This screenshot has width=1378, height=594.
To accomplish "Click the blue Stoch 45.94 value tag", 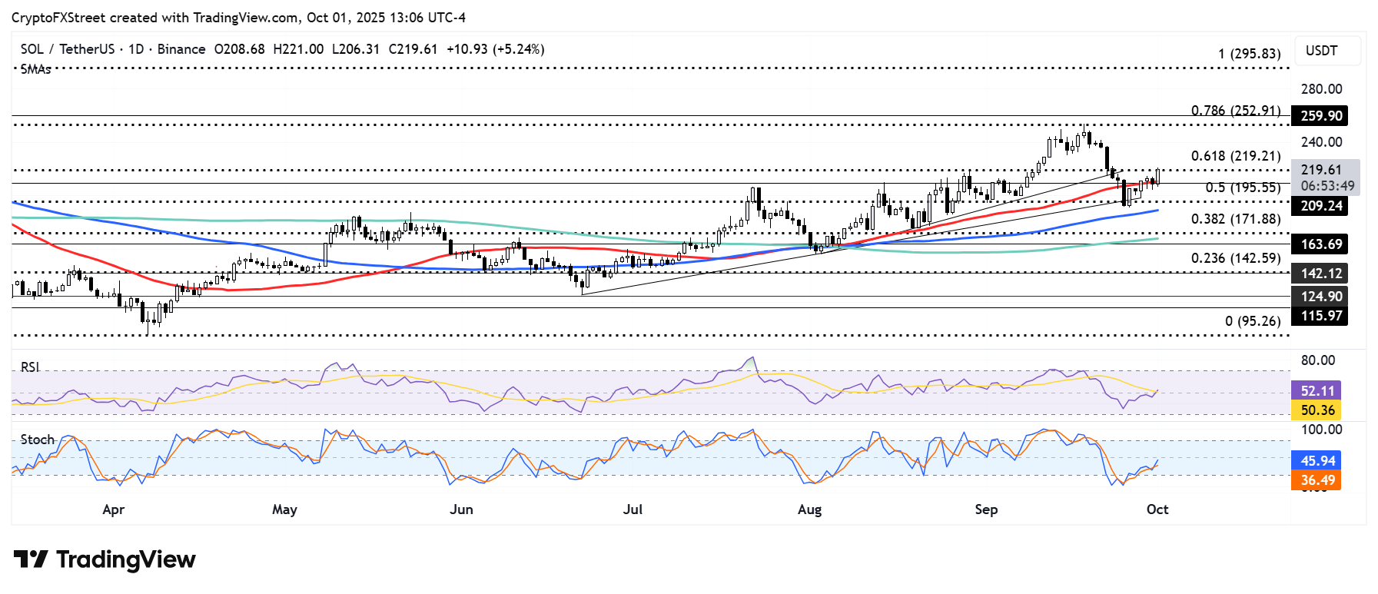I will click(x=1317, y=461).
